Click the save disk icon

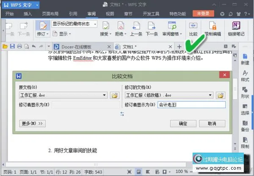12,47
